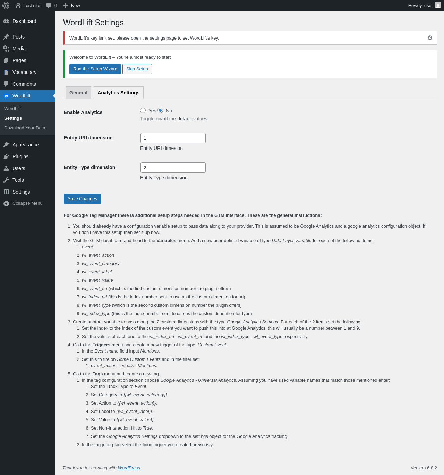Follow the WordPress link in footer
Screen dimensions: 444x475
click(129, 468)
